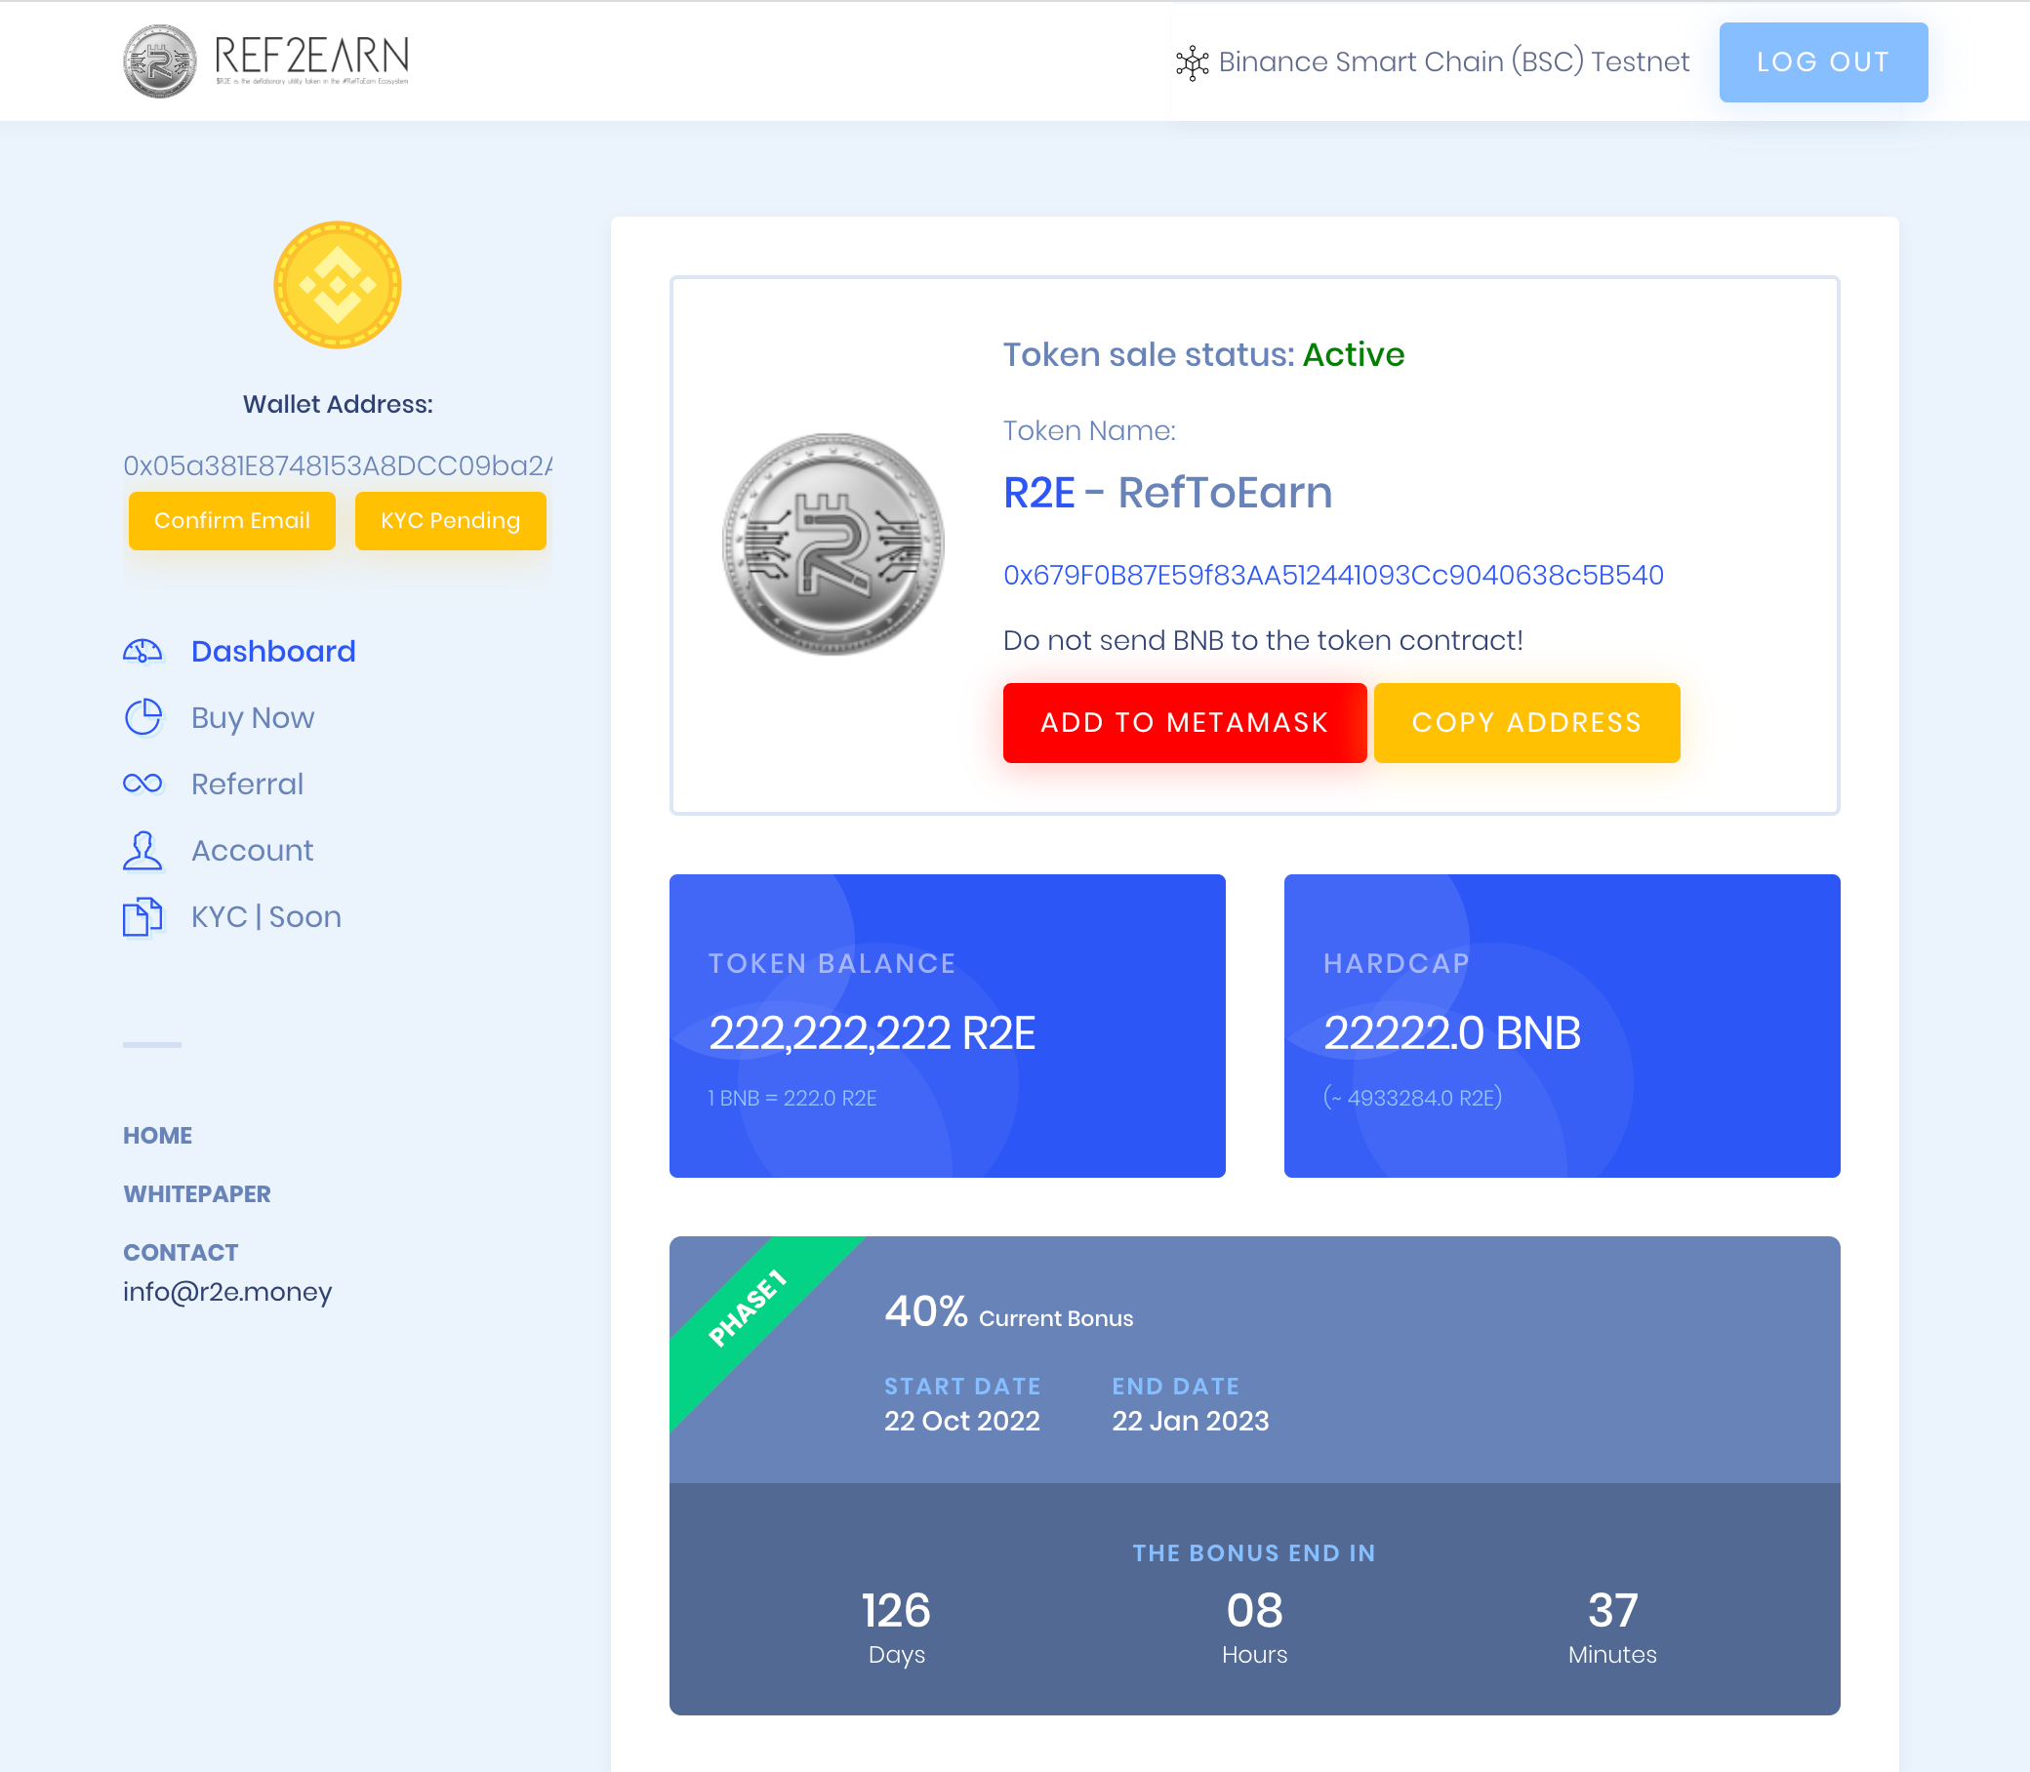Click the silver R2E token coin image
This screenshot has width=2030, height=1772.
pyautogui.click(x=832, y=544)
